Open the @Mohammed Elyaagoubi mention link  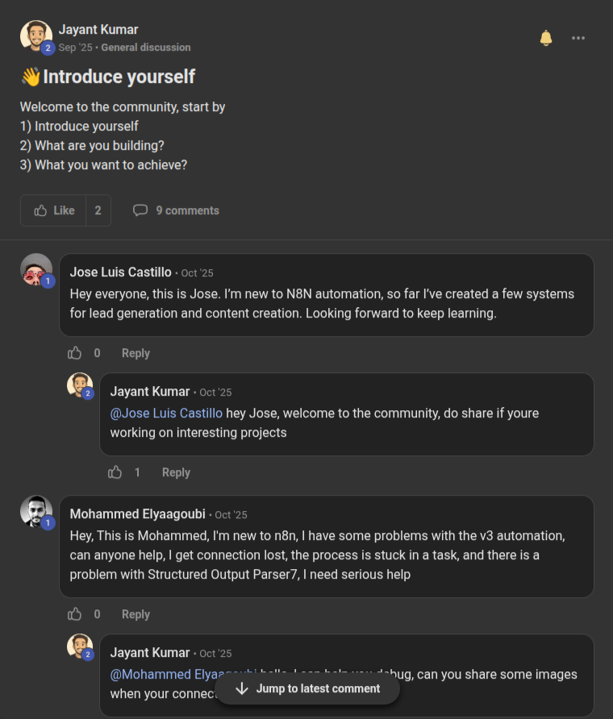click(x=167, y=674)
